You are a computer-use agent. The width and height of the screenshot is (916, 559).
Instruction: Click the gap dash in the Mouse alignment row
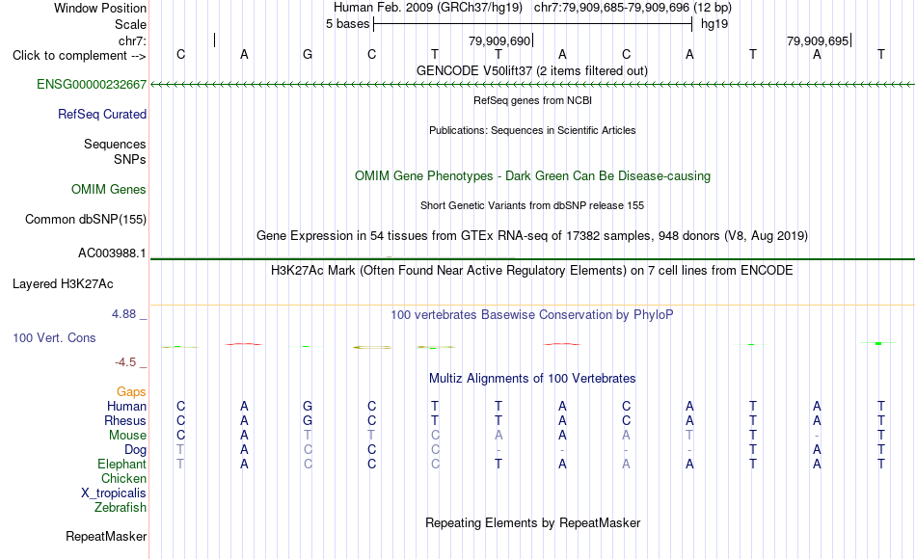point(817,436)
